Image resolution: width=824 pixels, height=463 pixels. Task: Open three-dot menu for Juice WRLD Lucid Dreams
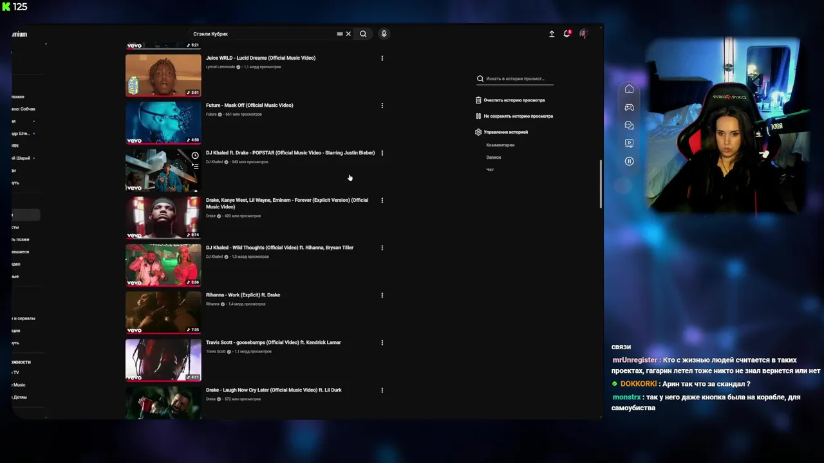[x=382, y=58]
